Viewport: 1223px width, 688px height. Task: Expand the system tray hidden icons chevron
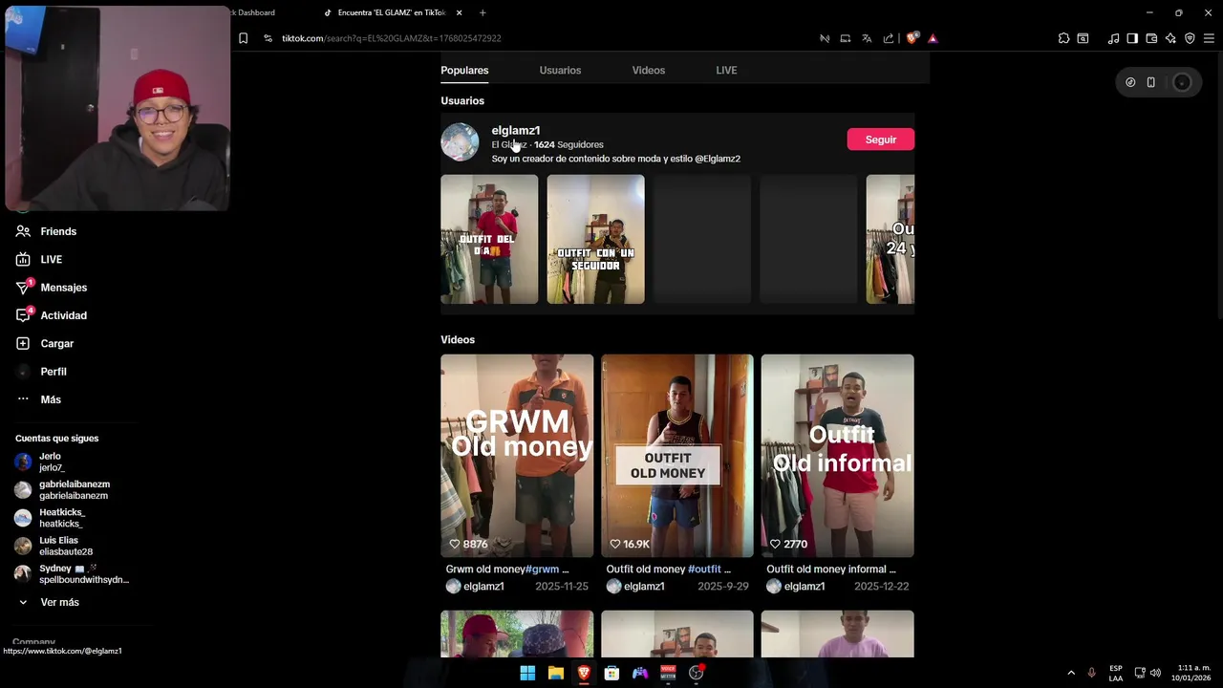tap(1071, 673)
